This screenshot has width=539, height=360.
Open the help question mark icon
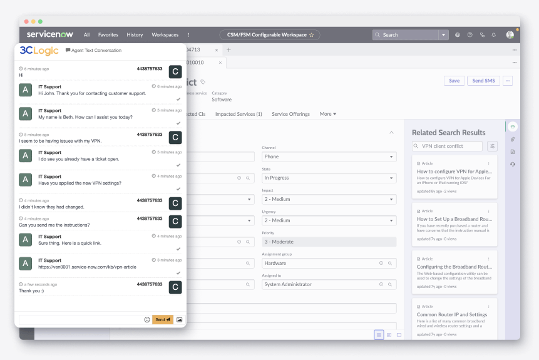pyautogui.click(x=470, y=34)
